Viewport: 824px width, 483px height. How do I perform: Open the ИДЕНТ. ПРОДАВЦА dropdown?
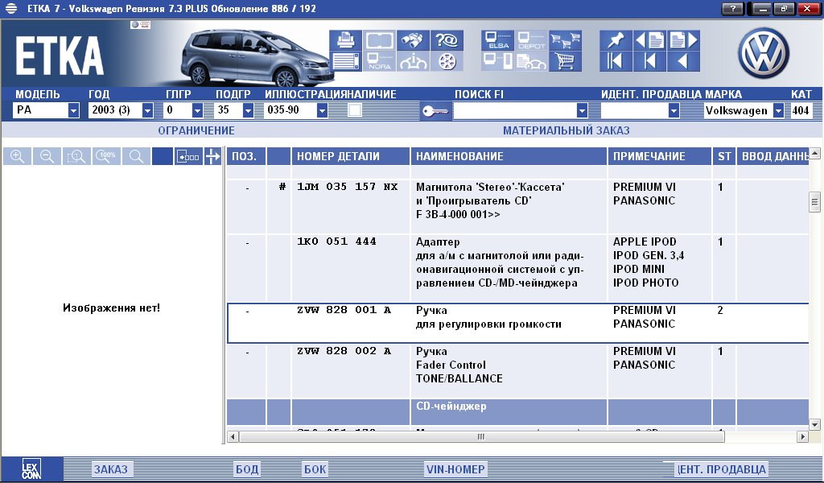coord(674,110)
